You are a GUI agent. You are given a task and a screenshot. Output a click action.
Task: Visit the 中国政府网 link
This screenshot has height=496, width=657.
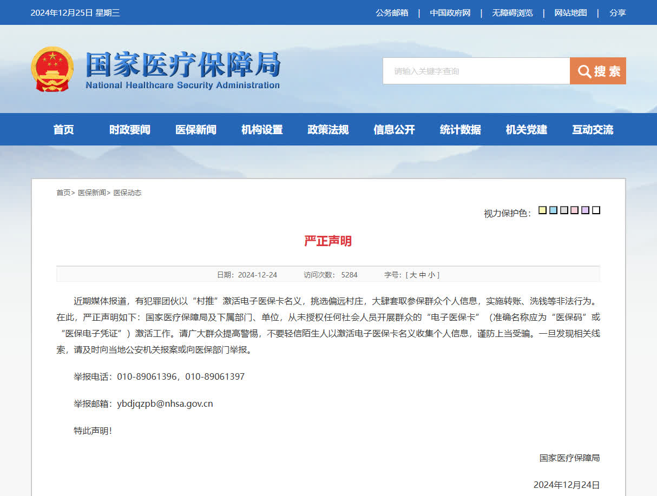(450, 12)
